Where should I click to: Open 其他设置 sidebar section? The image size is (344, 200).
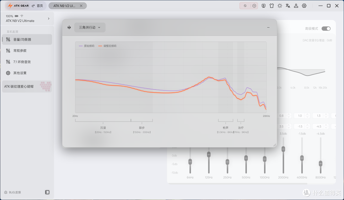pos(27,73)
